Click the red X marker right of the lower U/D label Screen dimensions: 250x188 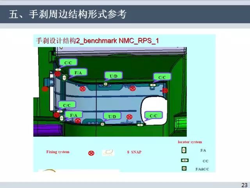tap(129, 116)
